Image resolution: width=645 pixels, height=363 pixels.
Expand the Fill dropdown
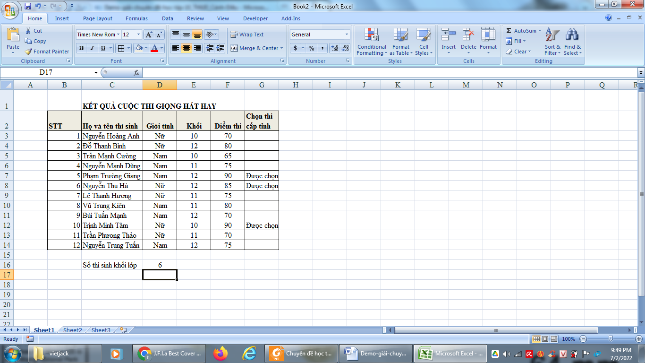pyautogui.click(x=524, y=41)
